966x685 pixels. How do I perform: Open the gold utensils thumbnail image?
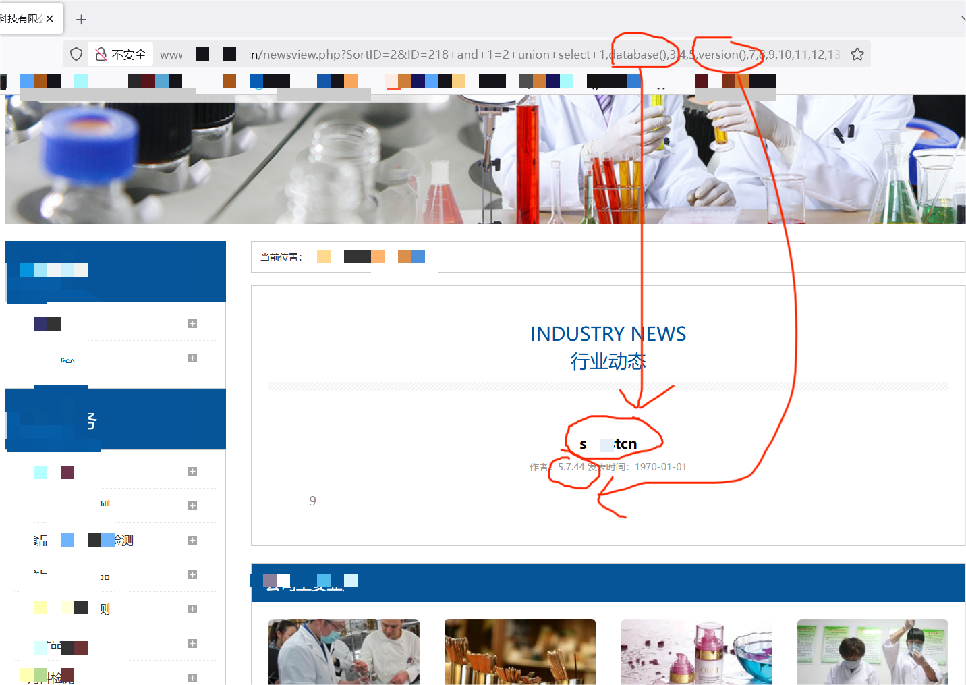pos(520,652)
